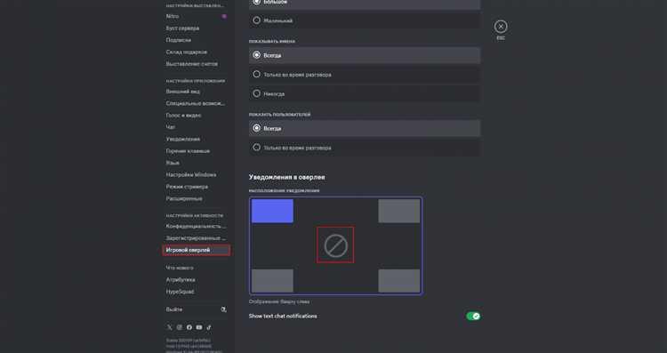Select Всегда under Показывать имена
Image resolution: width=667 pixels, height=353 pixels.
(x=365, y=55)
